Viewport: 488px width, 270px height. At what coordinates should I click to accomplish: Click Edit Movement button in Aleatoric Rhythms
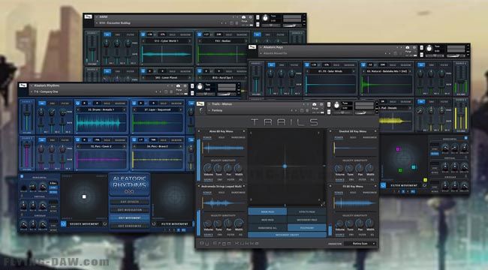click(129, 218)
